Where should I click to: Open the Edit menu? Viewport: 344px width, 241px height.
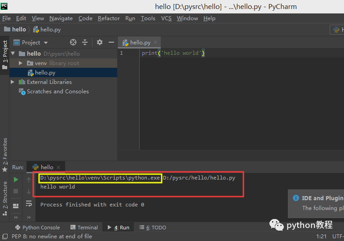(x=21, y=18)
